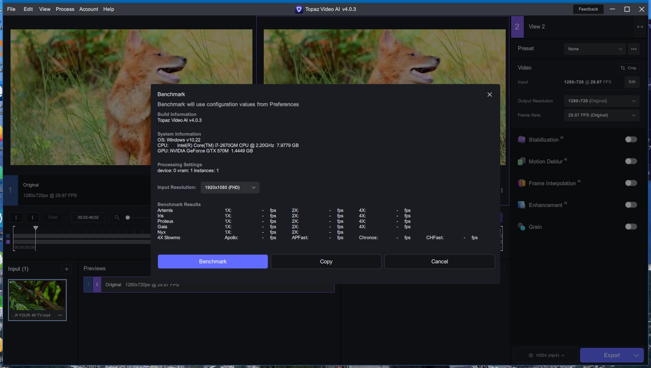The width and height of the screenshot is (651, 368).
Task: Open the Process menu
Action: (65, 9)
